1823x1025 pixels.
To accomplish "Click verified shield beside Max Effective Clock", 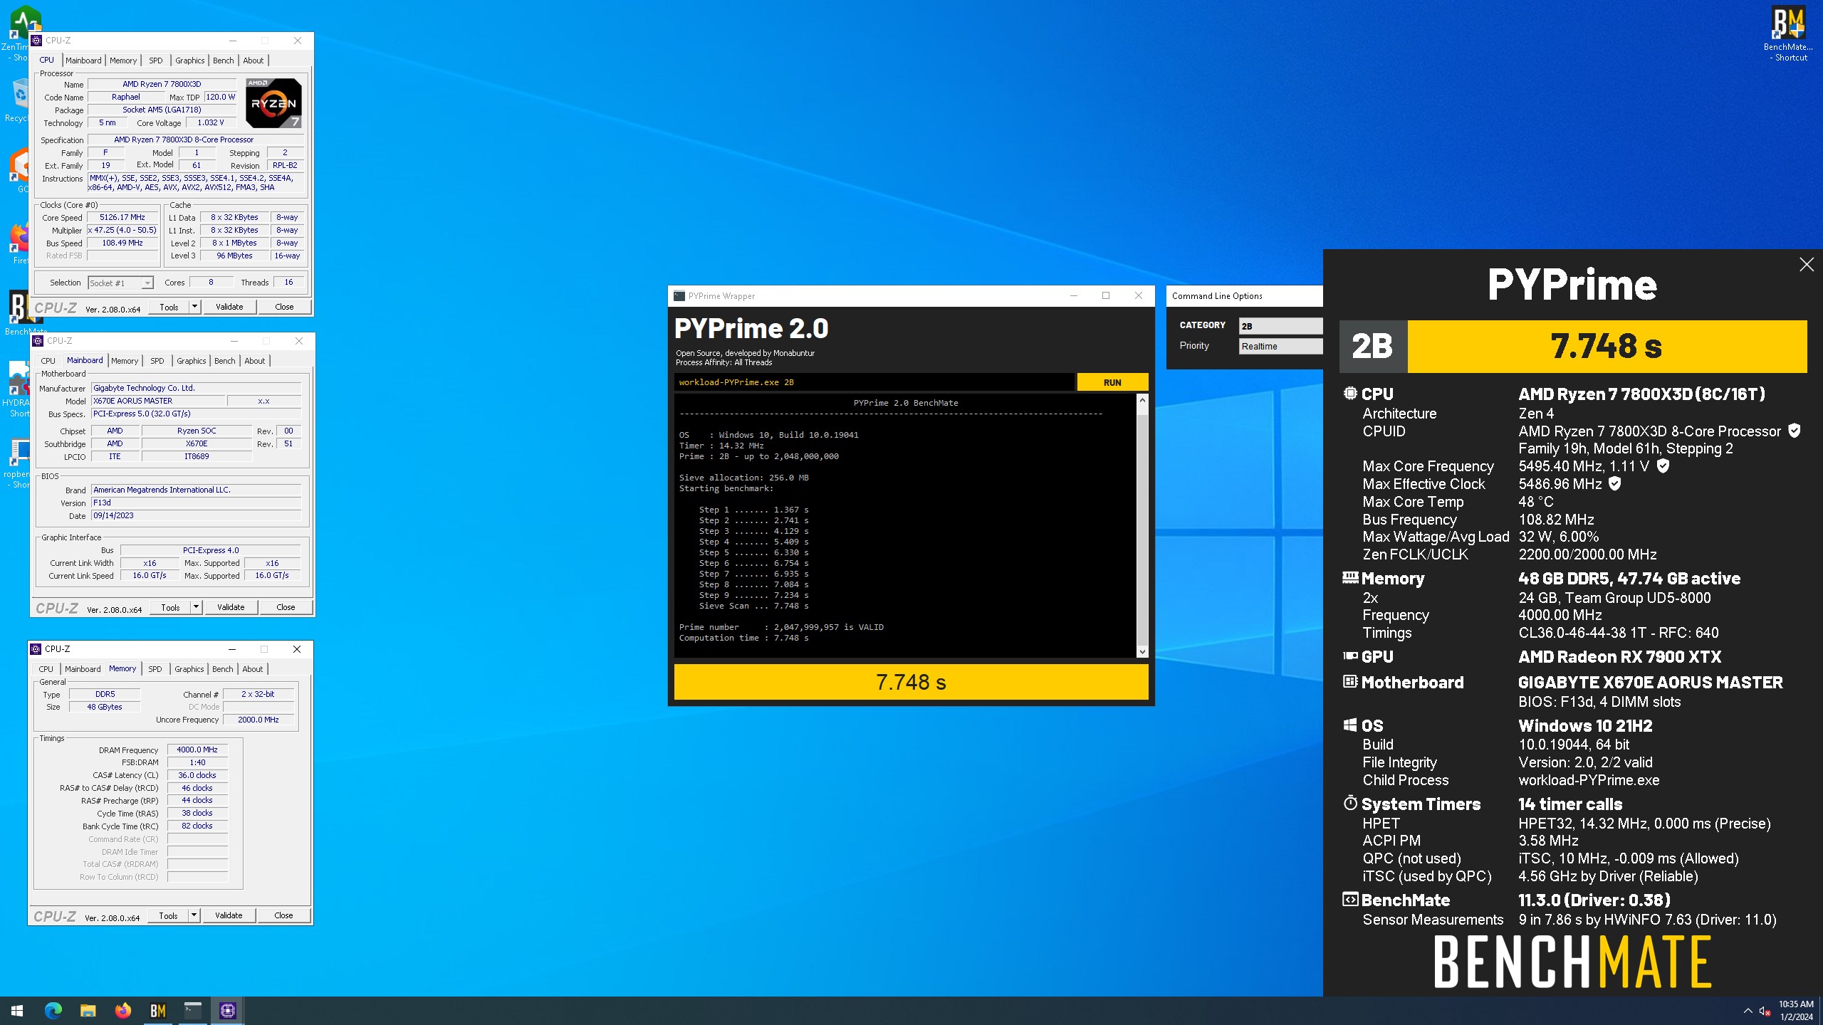I will [x=1615, y=483].
